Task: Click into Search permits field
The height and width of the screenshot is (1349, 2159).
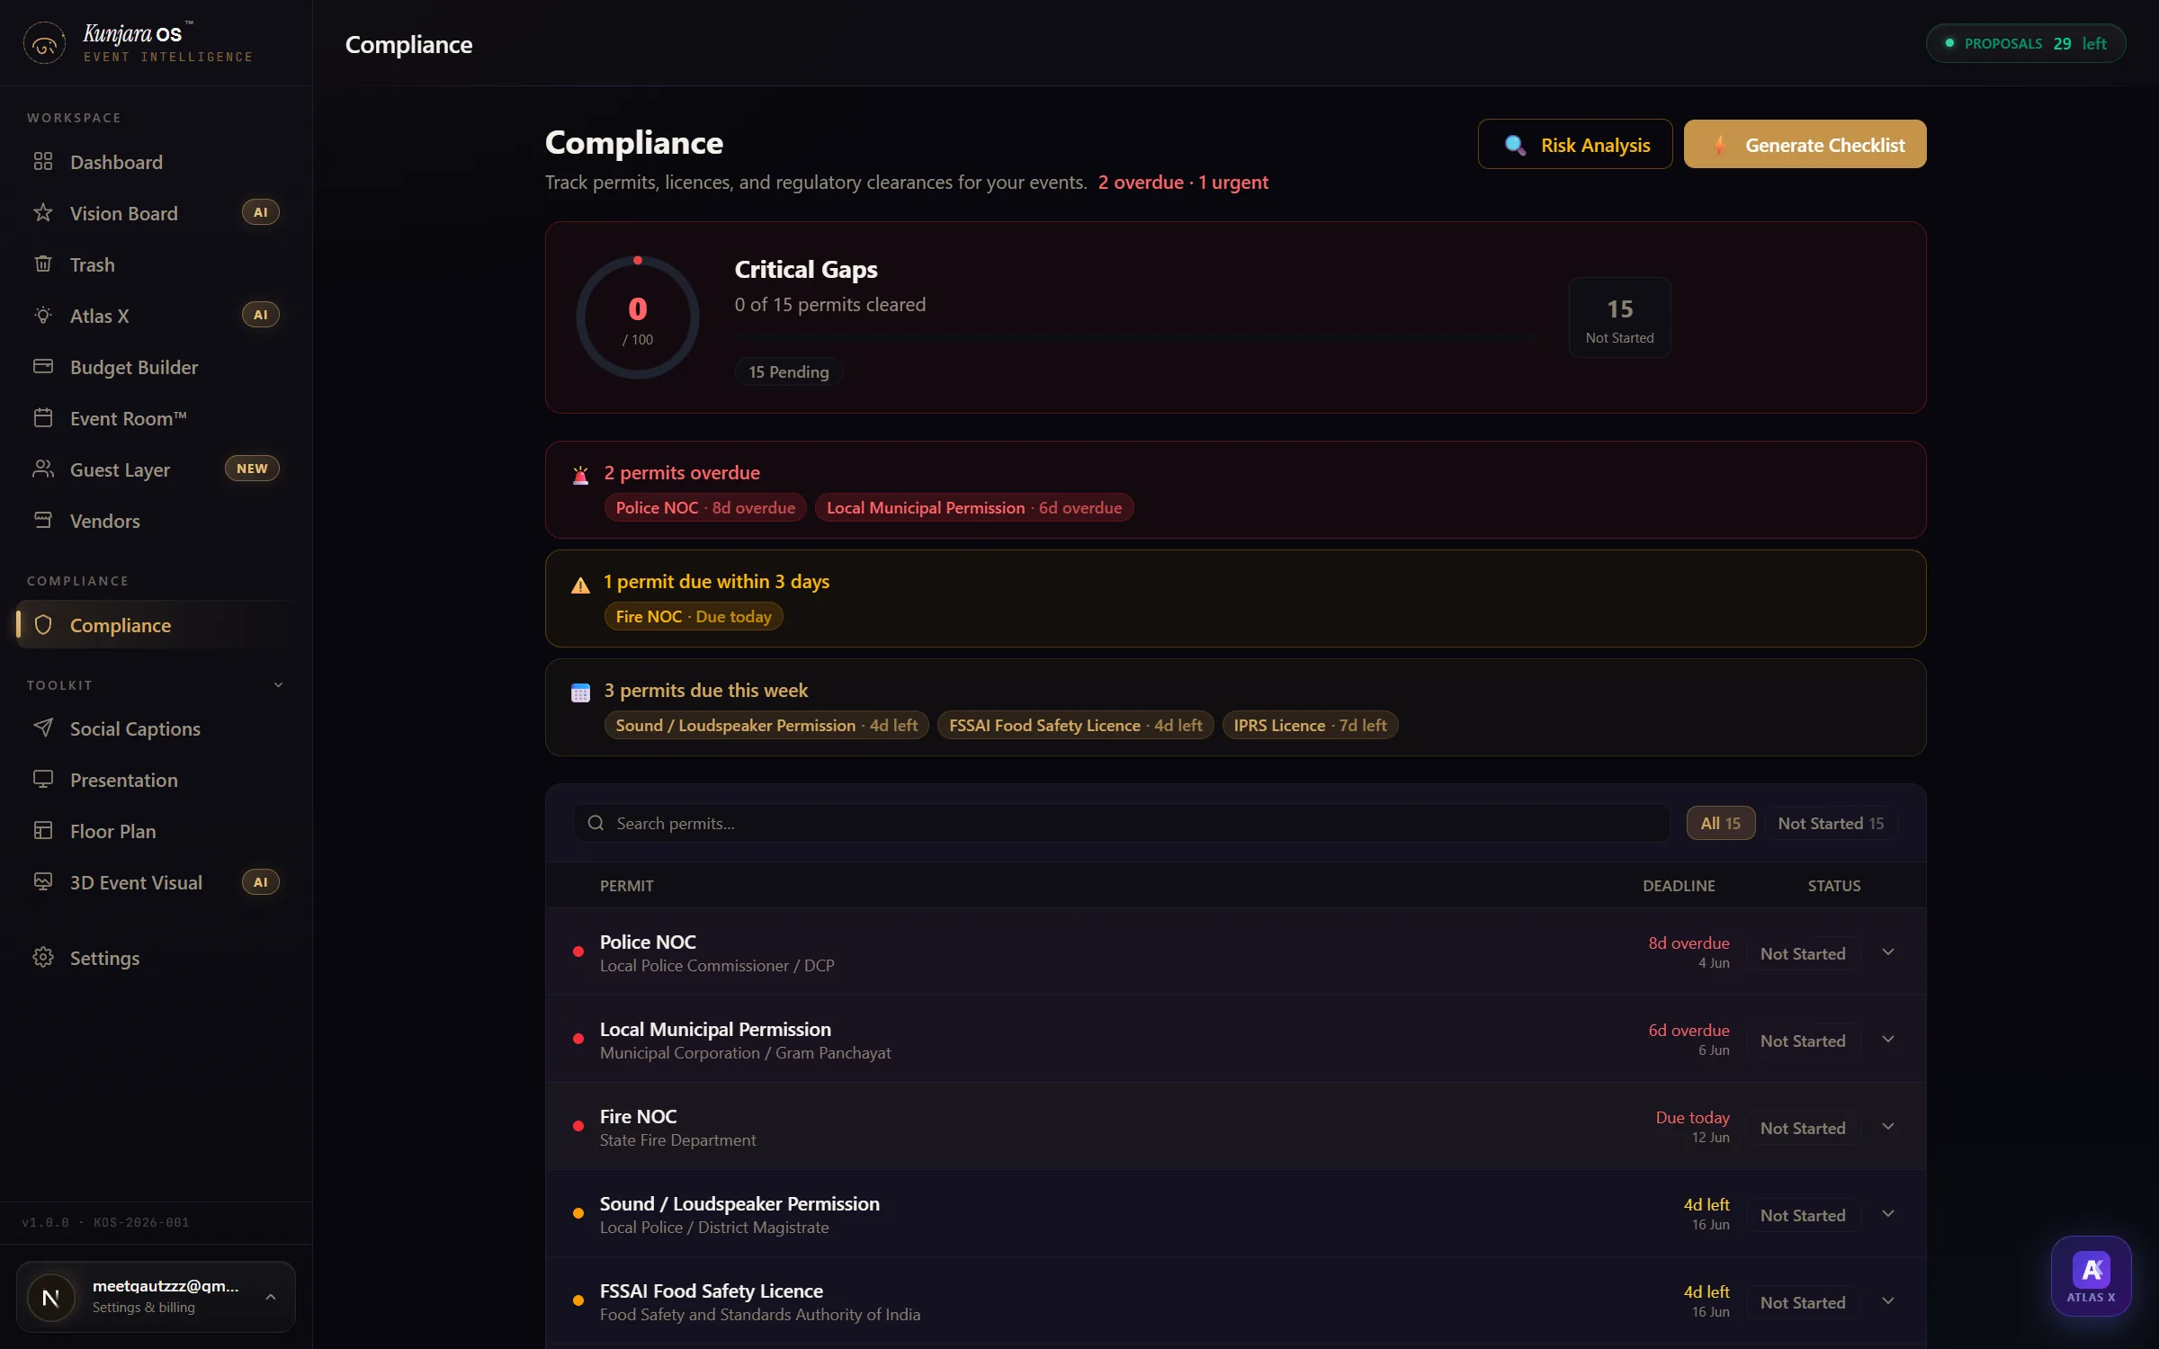Action: (x=1121, y=823)
